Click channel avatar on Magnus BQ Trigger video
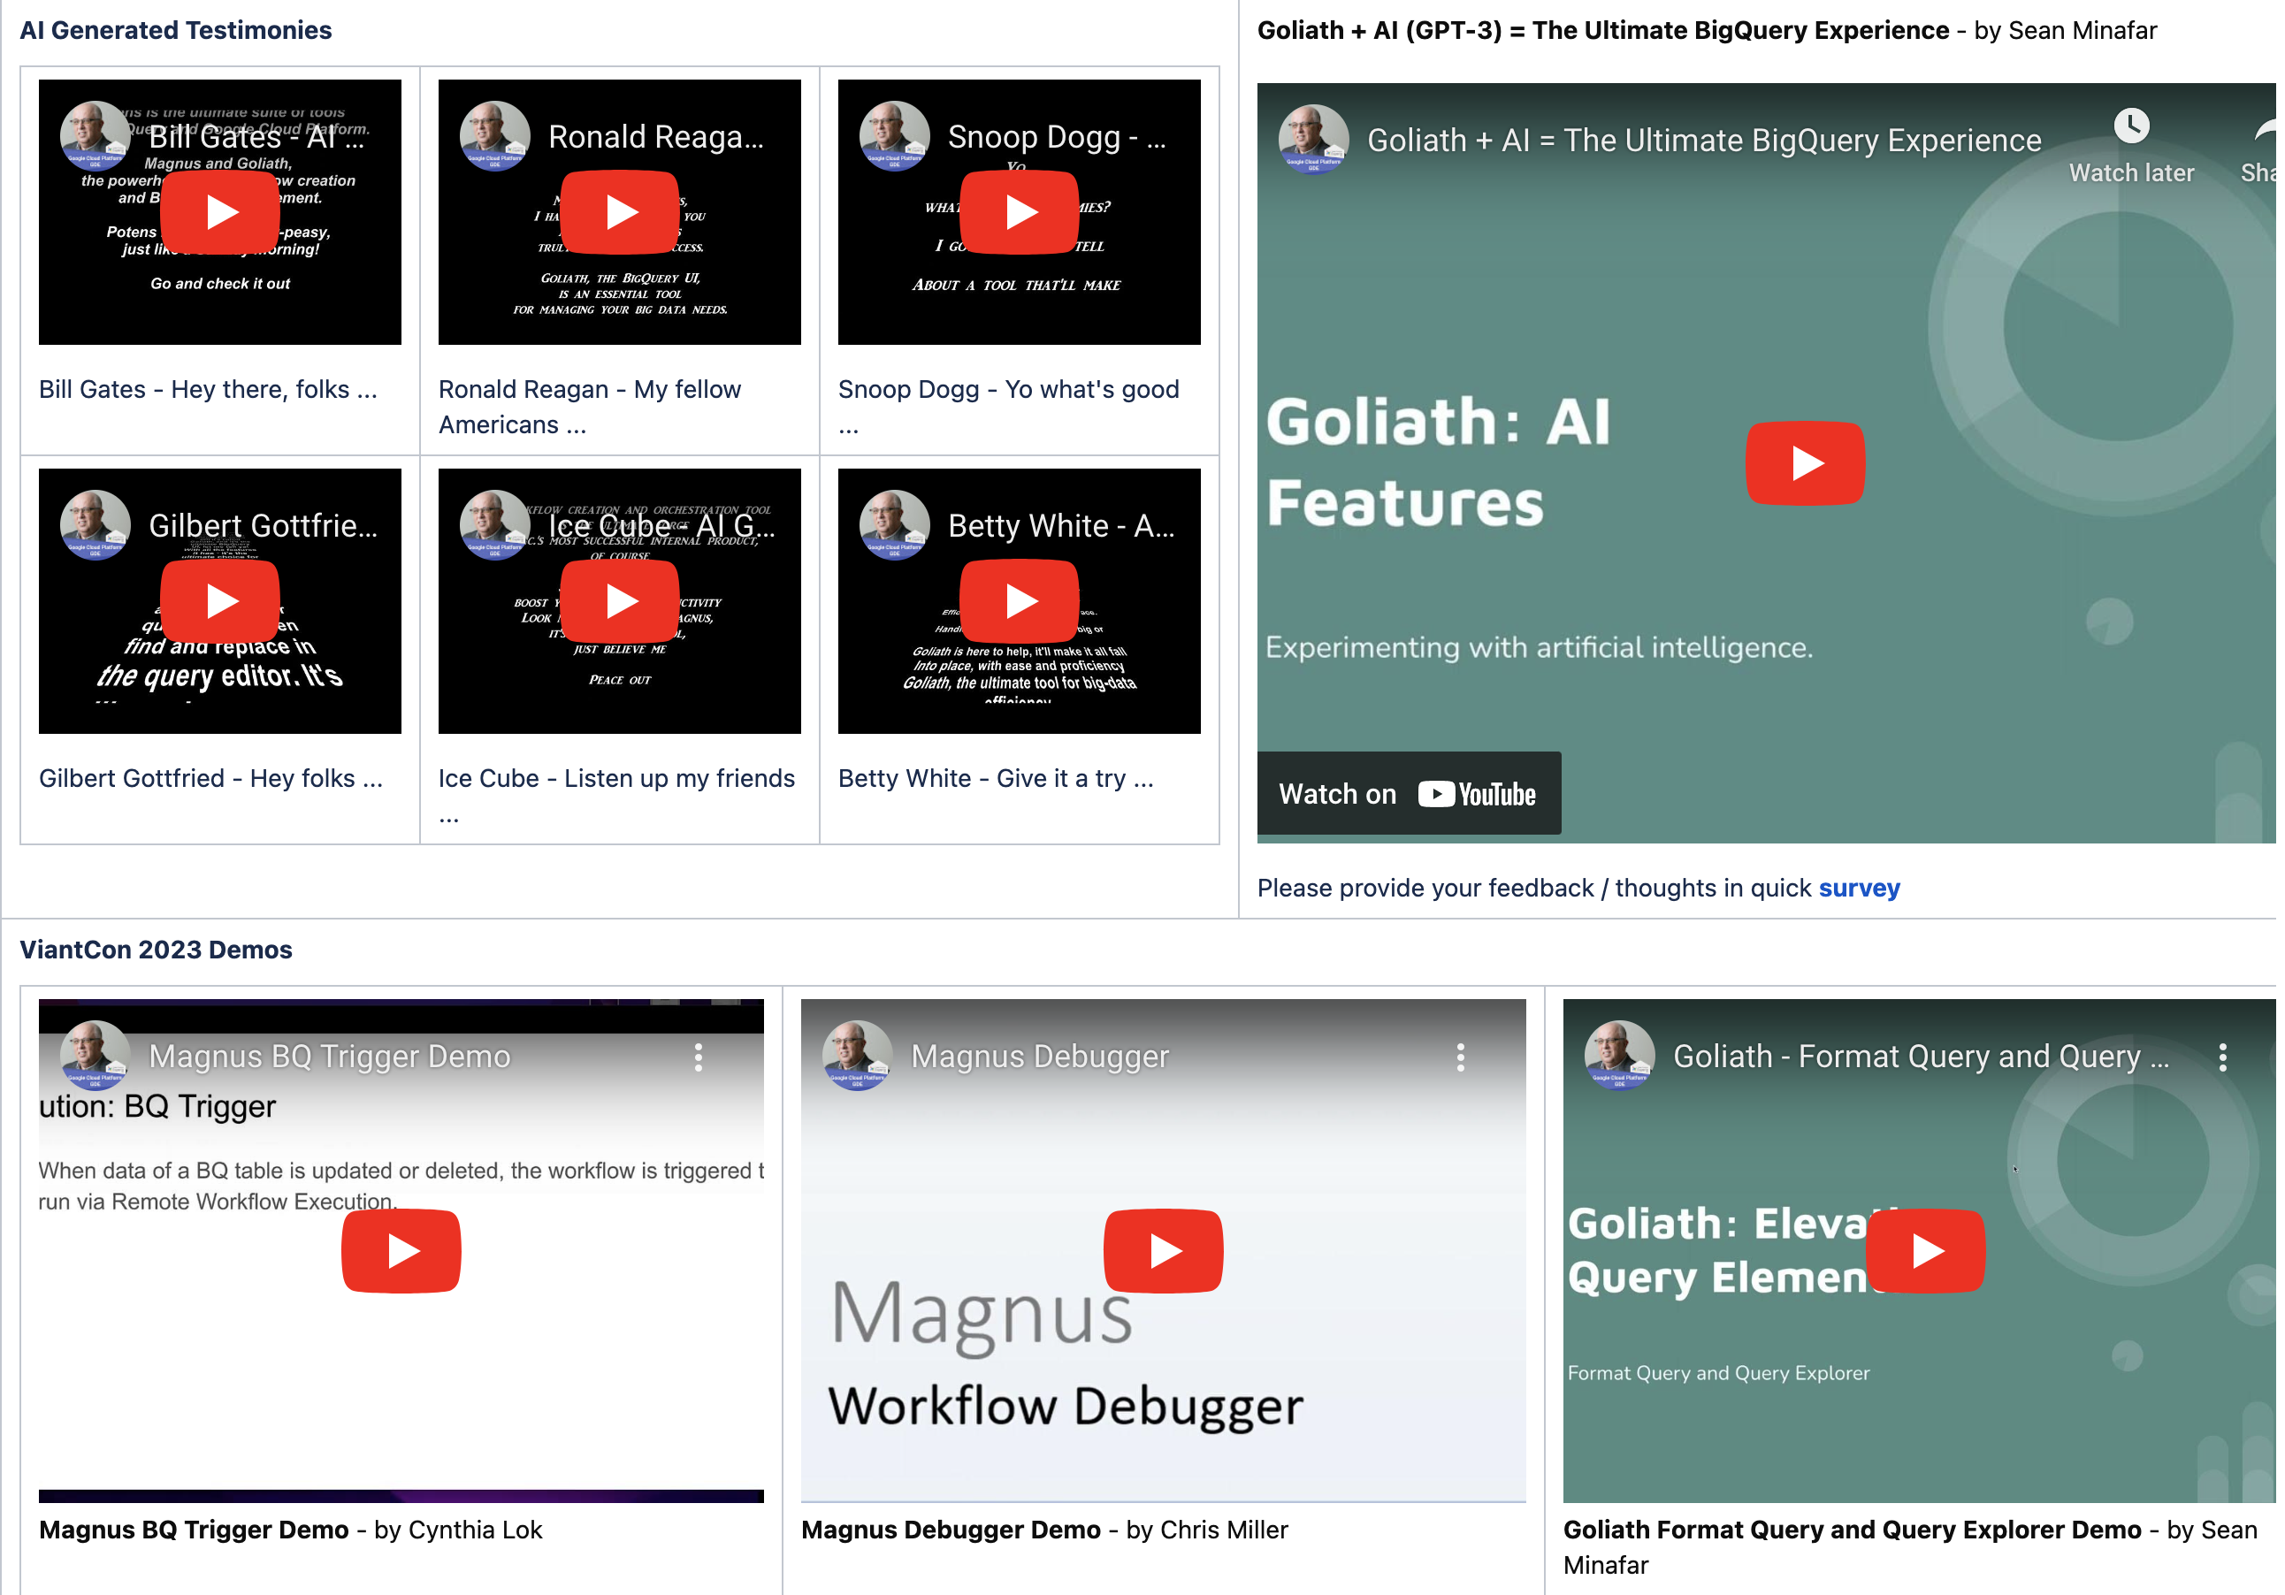The height and width of the screenshot is (1595, 2285). coord(96,1056)
